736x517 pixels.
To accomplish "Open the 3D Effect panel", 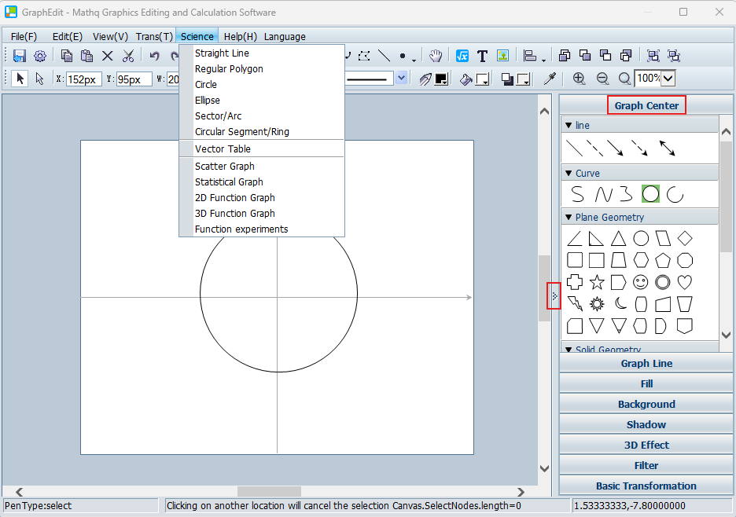I will tap(646, 445).
